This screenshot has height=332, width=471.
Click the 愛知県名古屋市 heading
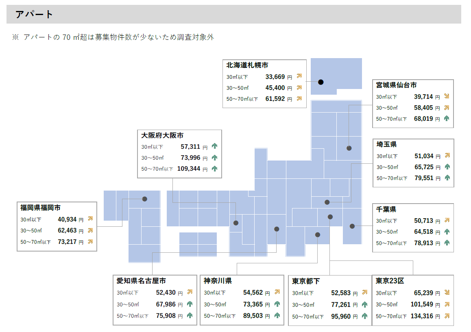141,281
